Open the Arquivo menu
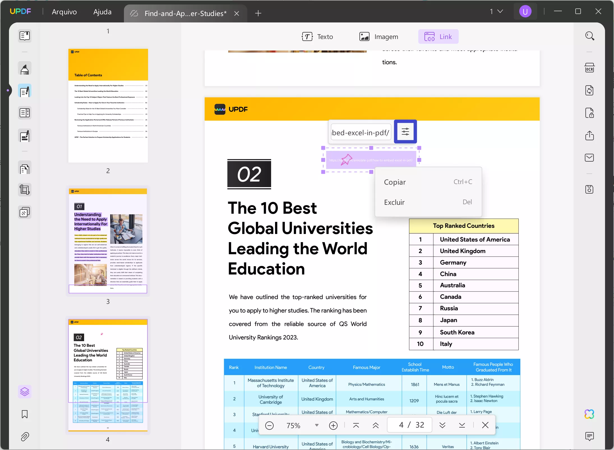Viewport: 614px width, 450px height. [x=64, y=12]
